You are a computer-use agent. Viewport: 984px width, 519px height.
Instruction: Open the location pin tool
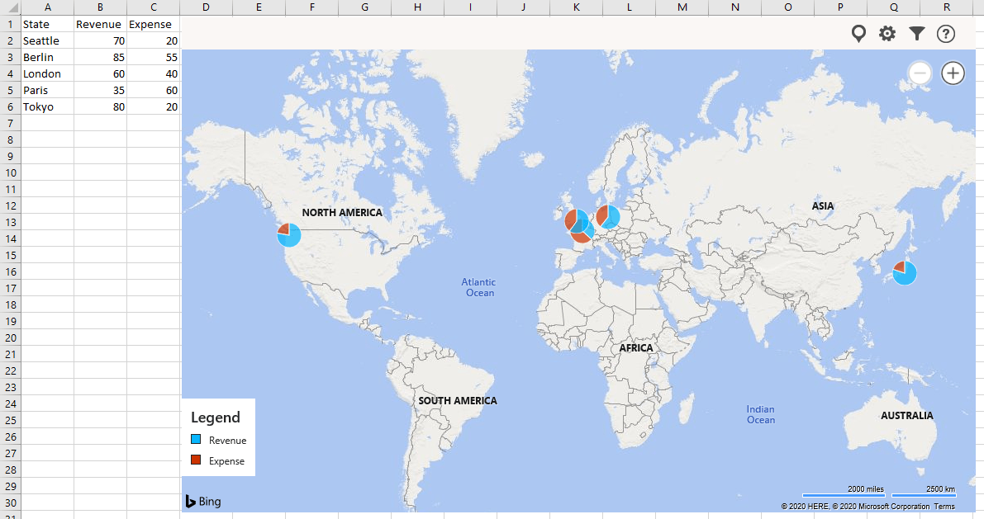[x=858, y=33]
